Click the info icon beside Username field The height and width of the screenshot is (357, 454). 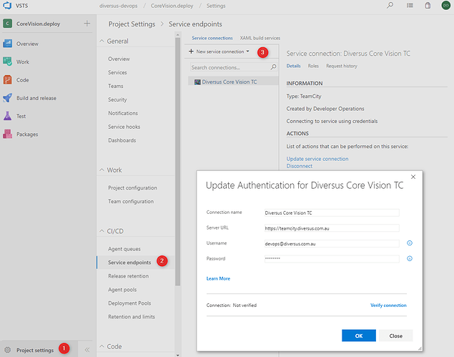pyautogui.click(x=410, y=243)
